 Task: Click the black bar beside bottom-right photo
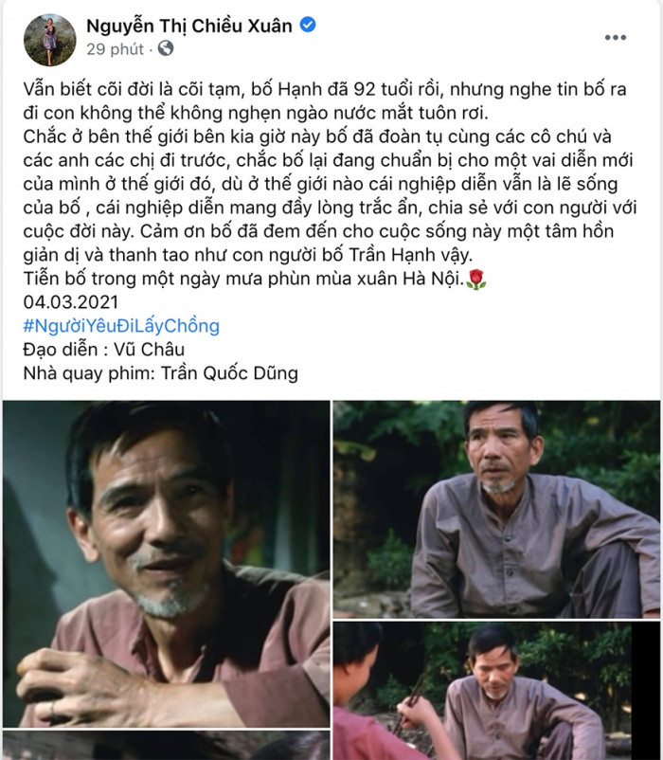[x=646, y=691]
